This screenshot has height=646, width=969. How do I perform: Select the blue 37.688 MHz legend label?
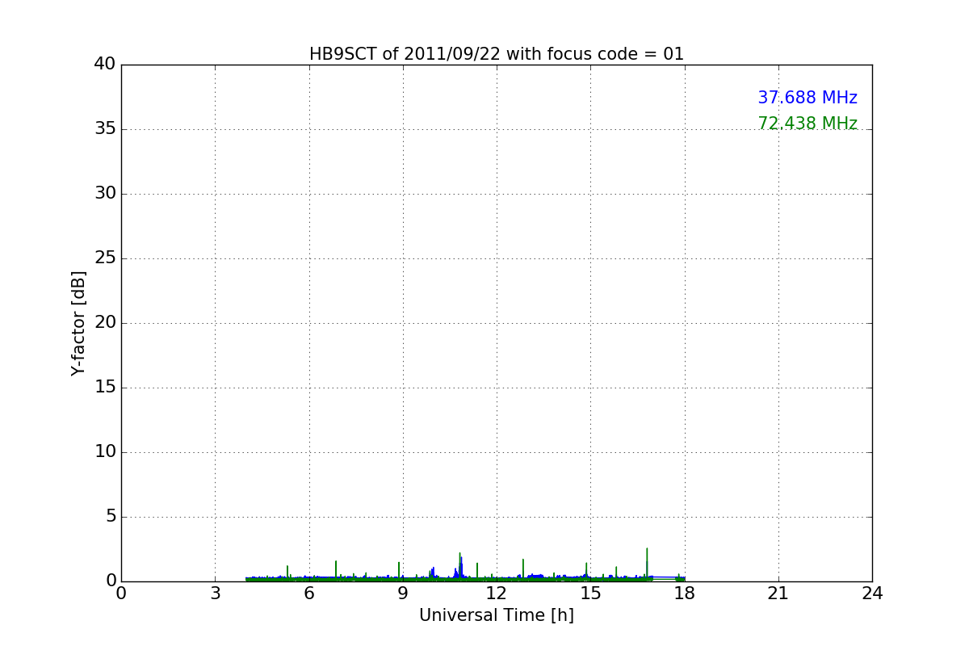point(807,98)
